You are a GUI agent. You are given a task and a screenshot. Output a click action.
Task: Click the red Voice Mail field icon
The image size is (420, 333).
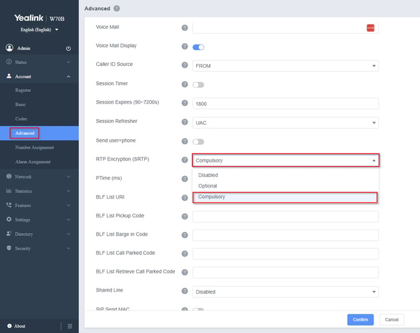pos(370,28)
